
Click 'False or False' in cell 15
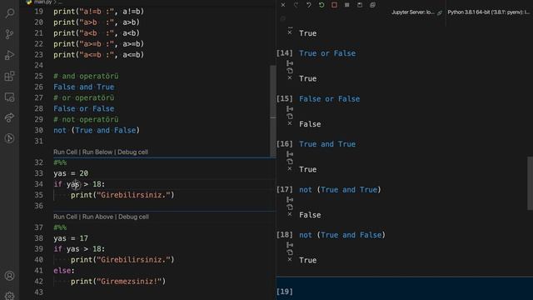coord(330,99)
